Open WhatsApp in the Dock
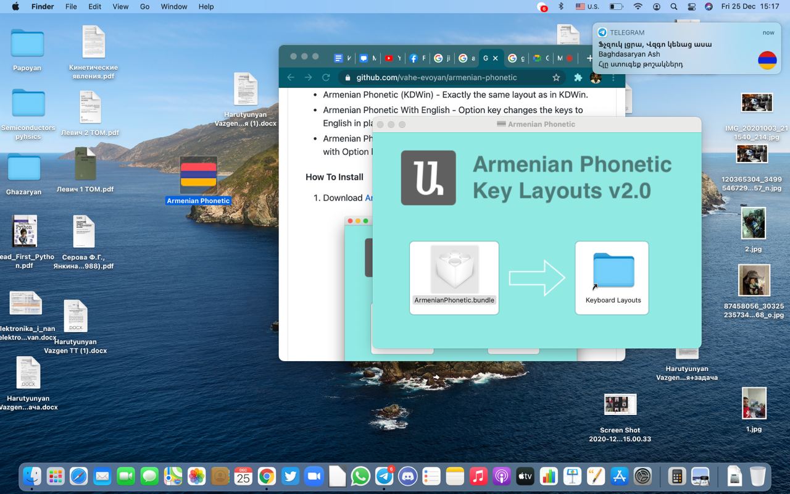 tap(360, 476)
